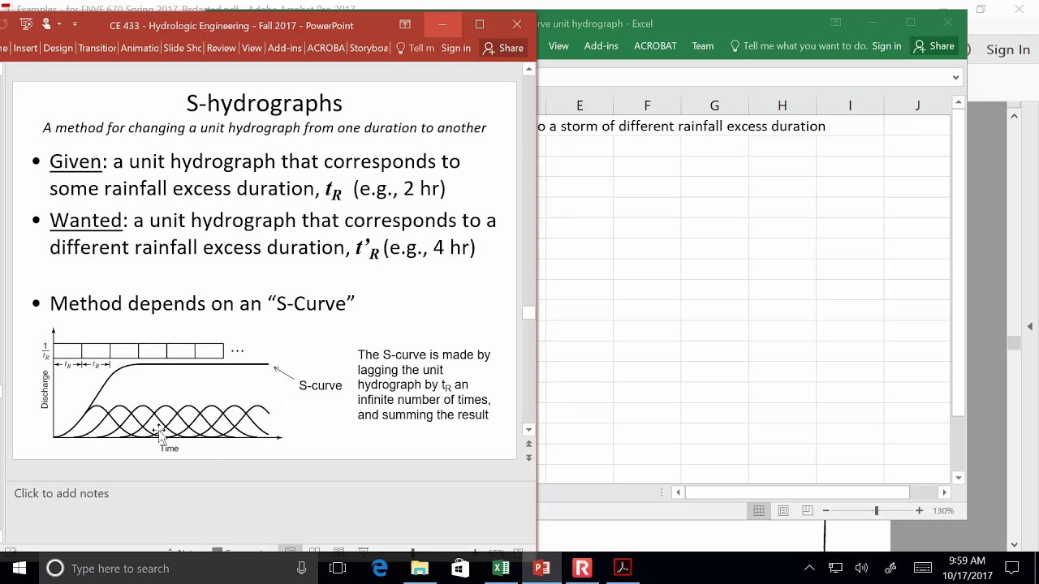Select column E header in Excel
1039x584 pixels.
(x=580, y=105)
